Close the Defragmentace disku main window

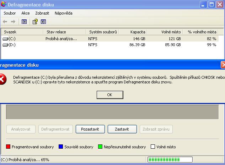pos(220,5)
